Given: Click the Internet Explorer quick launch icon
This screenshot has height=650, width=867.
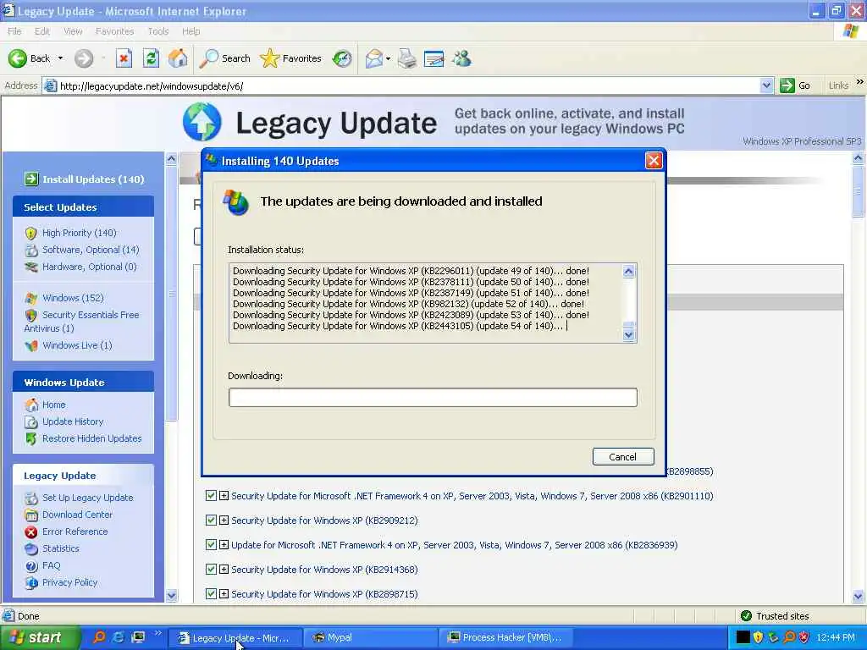Looking at the screenshot, I should (x=119, y=637).
